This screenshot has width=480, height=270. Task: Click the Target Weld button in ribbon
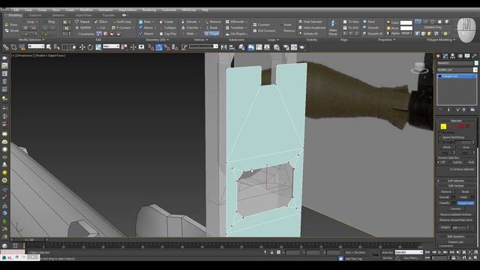tap(211, 34)
